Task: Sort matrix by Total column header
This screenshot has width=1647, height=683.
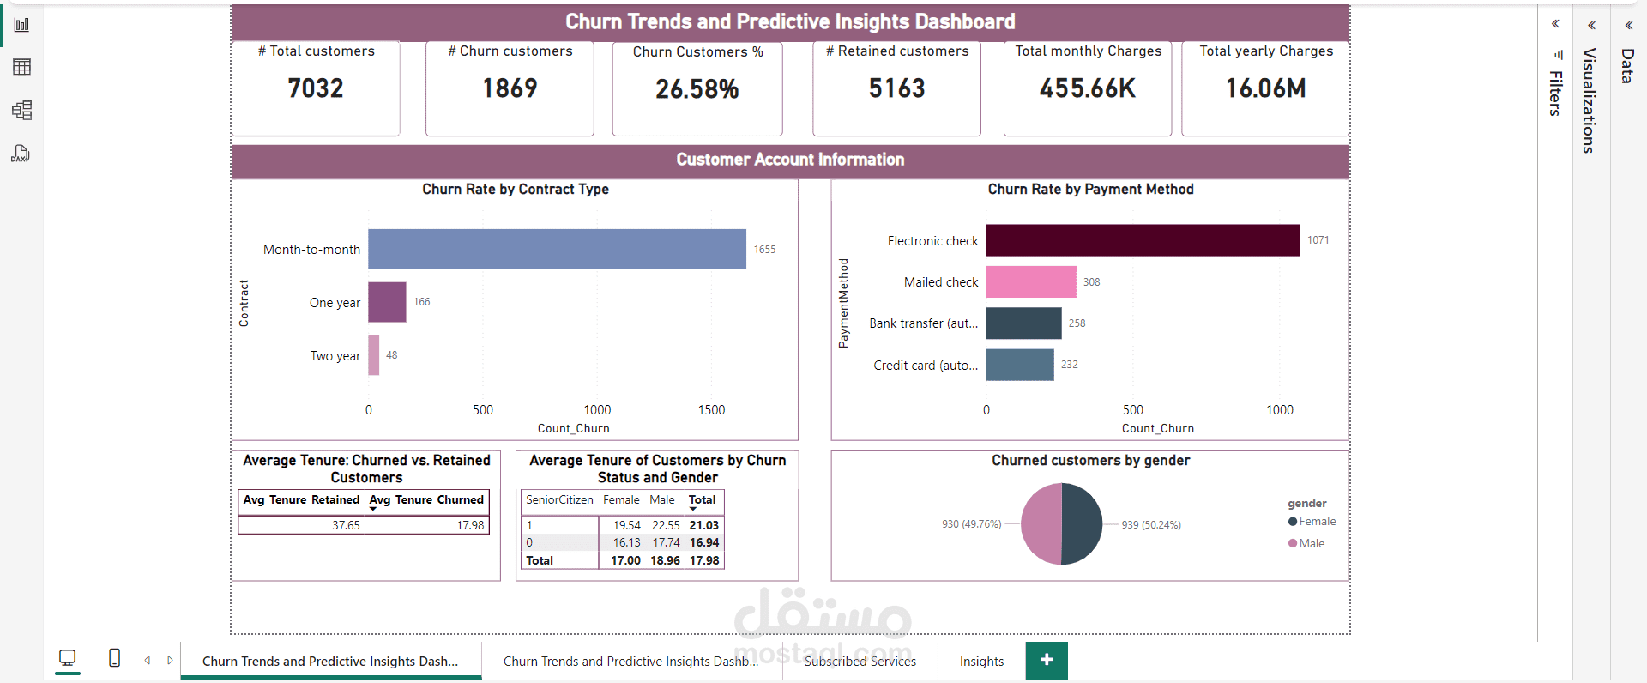Action: [x=702, y=499]
